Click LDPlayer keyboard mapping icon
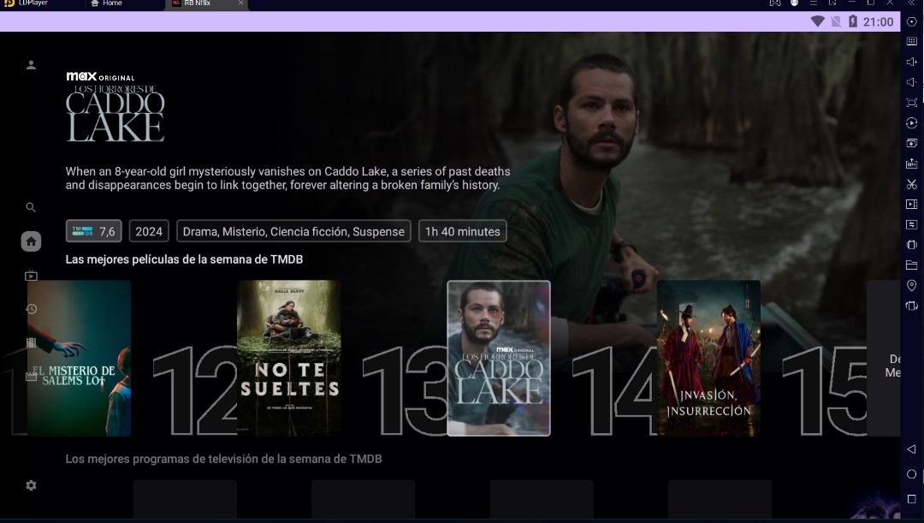 [x=911, y=41]
